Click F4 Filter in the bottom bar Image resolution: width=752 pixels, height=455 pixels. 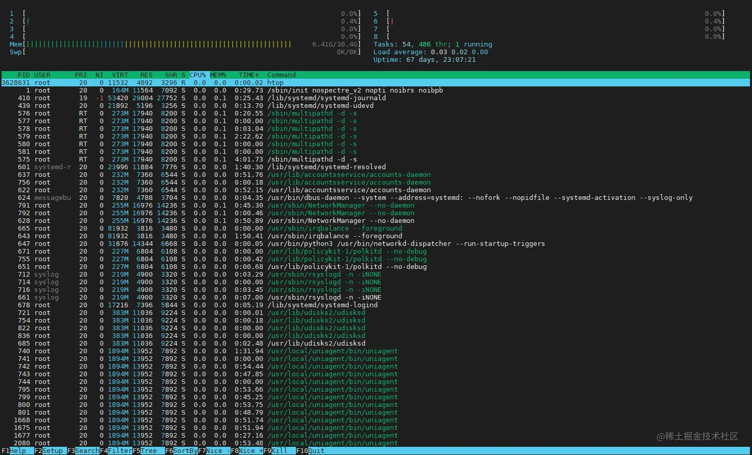[116, 451]
